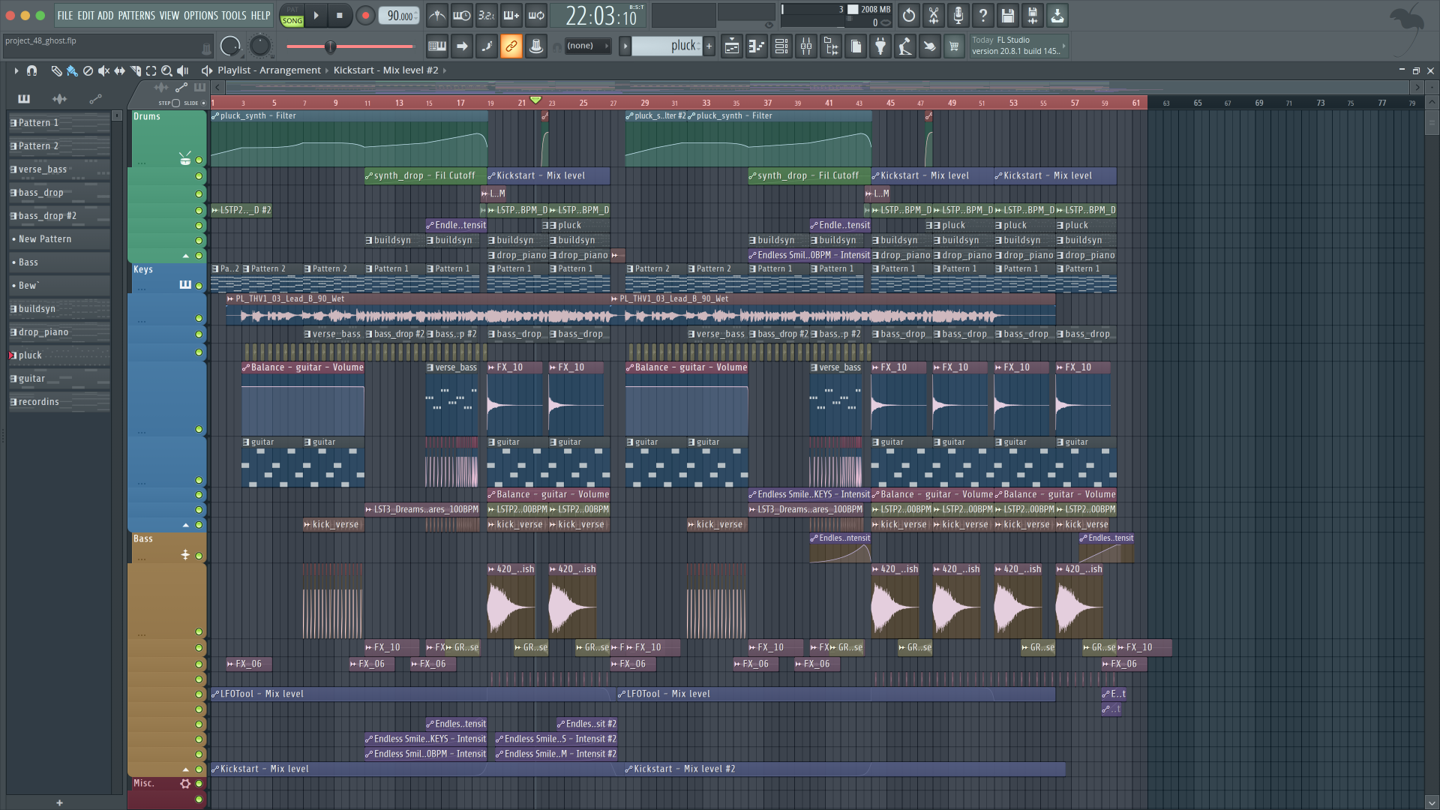Screen dimensions: 1440x810
Task: Add a new pattern with plus button
Action: tap(709, 46)
